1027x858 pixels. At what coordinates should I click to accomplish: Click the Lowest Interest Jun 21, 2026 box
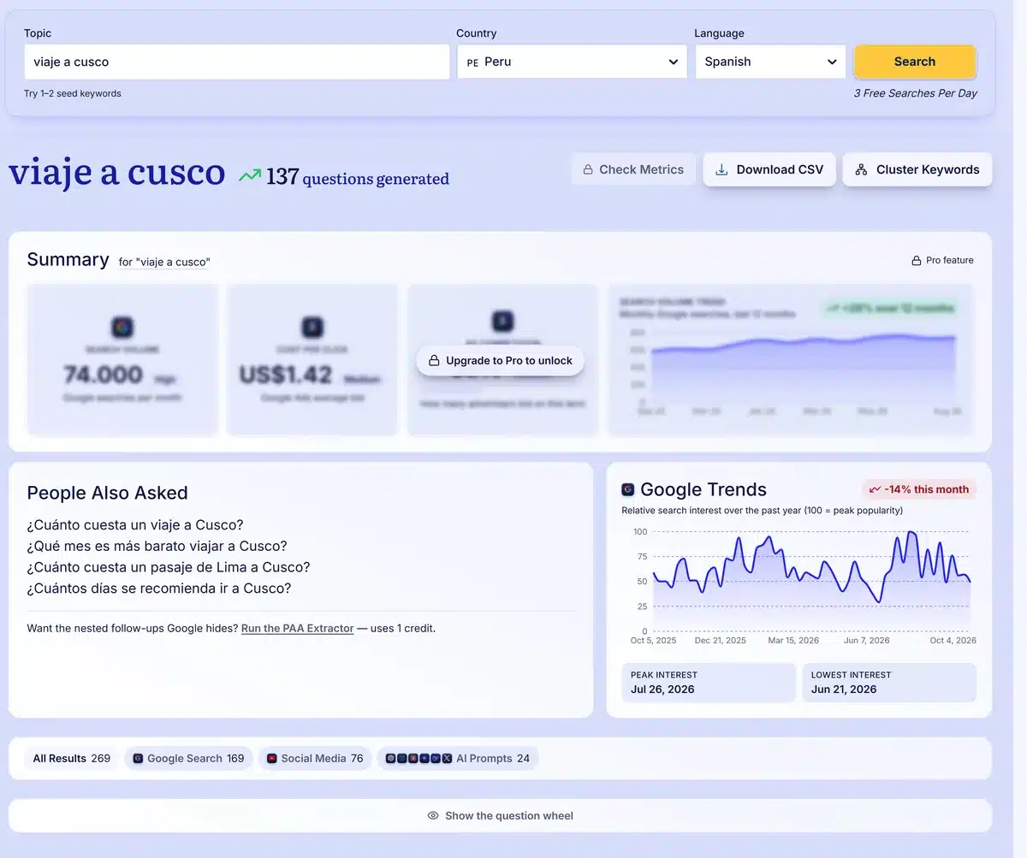click(889, 683)
